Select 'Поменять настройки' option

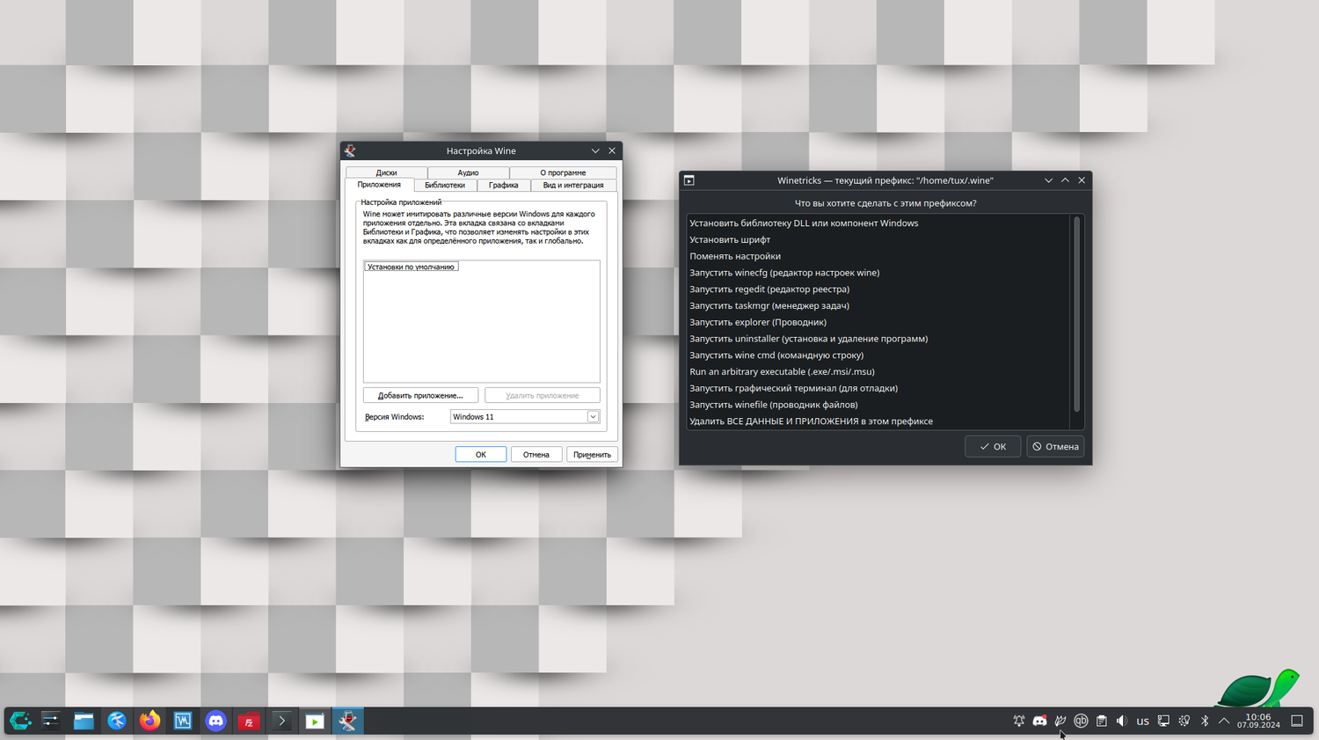(x=878, y=256)
